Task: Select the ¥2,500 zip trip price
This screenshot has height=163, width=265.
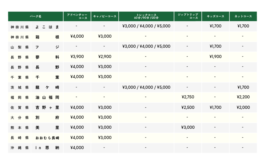Action: click(188, 107)
